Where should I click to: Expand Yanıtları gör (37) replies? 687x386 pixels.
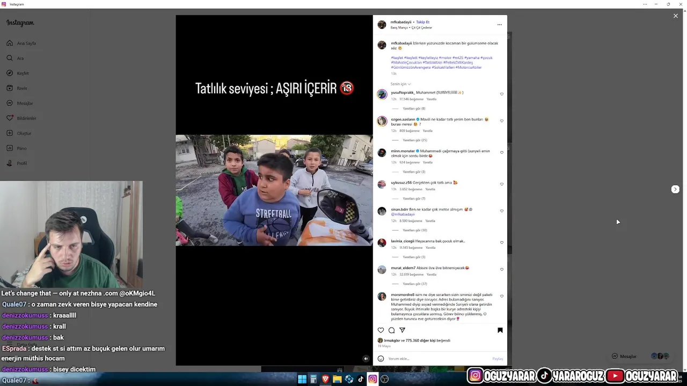coord(415,284)
